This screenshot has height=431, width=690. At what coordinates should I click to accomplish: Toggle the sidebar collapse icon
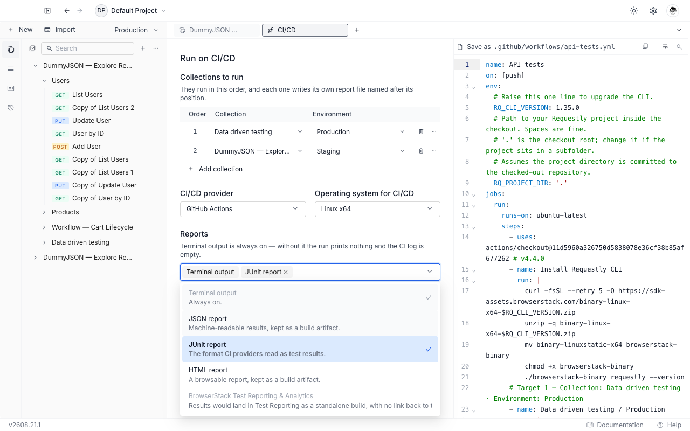(47, 11)
